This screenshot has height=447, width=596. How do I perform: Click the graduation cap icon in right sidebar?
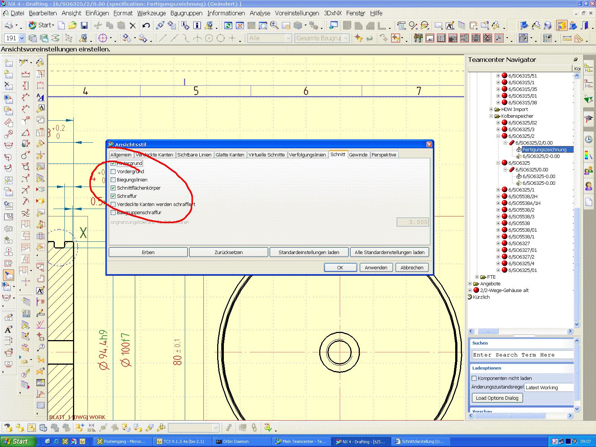click(x=589, y=119)
